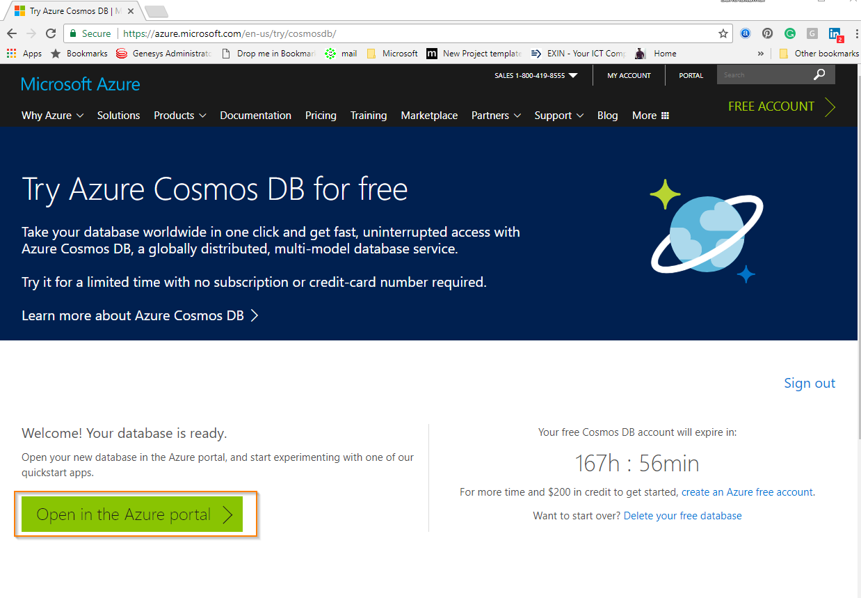Click the browser forward arrow
The height and width of the screenshot is (598, 861).
click(31, 33)
